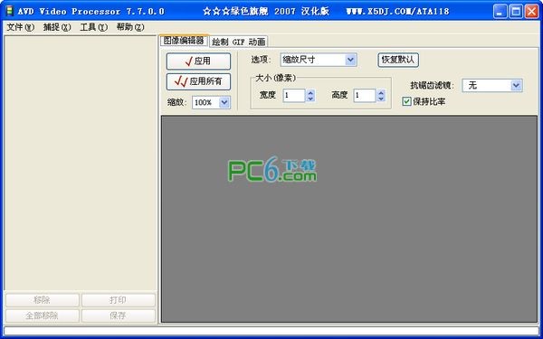Minimize the AVD Video Processor window
This screenshot has height=339, width=543.
pos(500,12)
